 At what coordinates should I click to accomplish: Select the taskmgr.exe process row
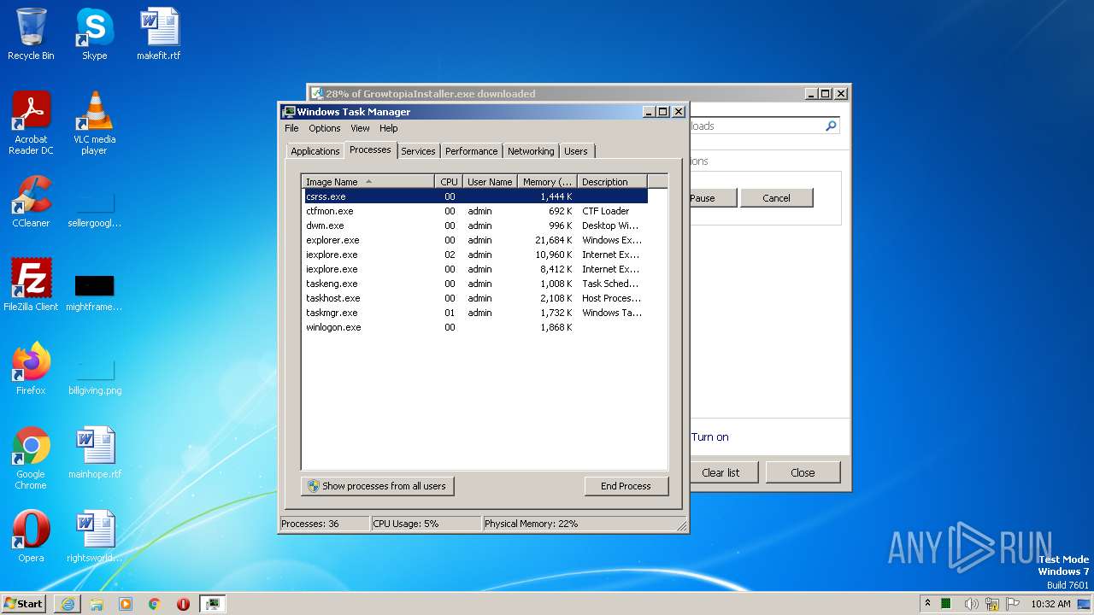click(x=474, y=313)
